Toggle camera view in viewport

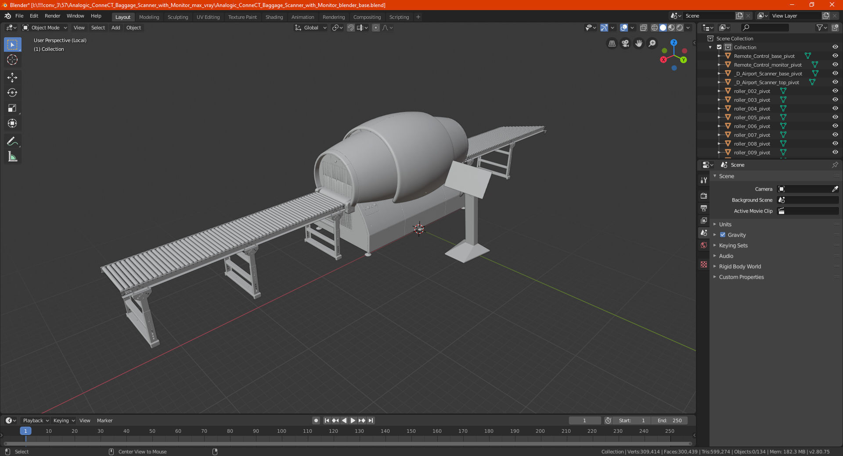point(625,43)
